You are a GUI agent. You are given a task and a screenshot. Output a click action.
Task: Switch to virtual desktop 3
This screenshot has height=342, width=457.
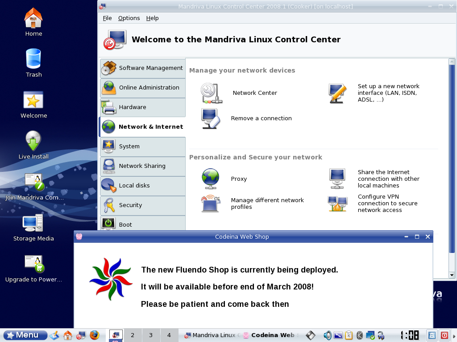coord(151,335)
